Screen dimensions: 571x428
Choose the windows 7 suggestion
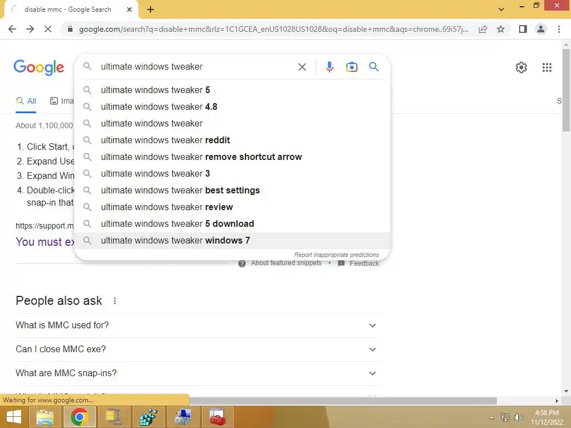tap(232, 241)
